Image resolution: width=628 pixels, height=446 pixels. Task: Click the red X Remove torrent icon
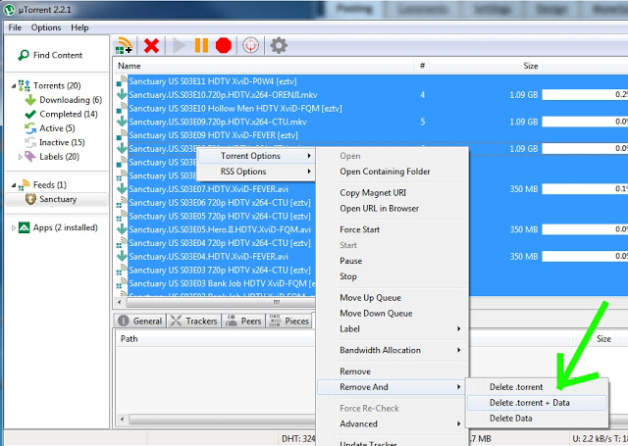[151, 45]
